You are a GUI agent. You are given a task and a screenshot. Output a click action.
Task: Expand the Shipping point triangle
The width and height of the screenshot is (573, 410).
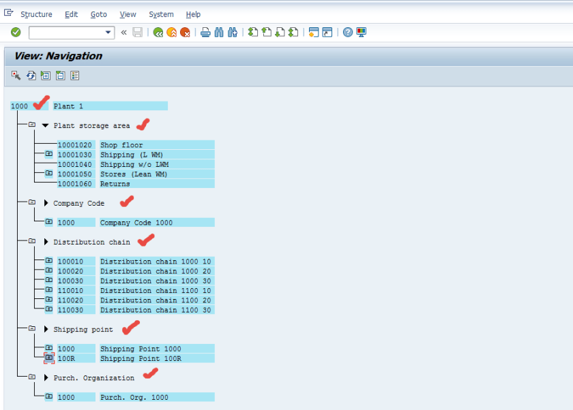(46, 329)
